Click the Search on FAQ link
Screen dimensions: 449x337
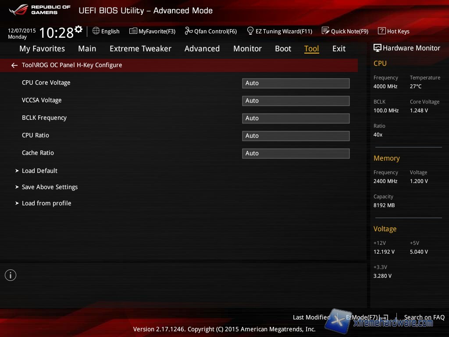(x=424, y=317)
